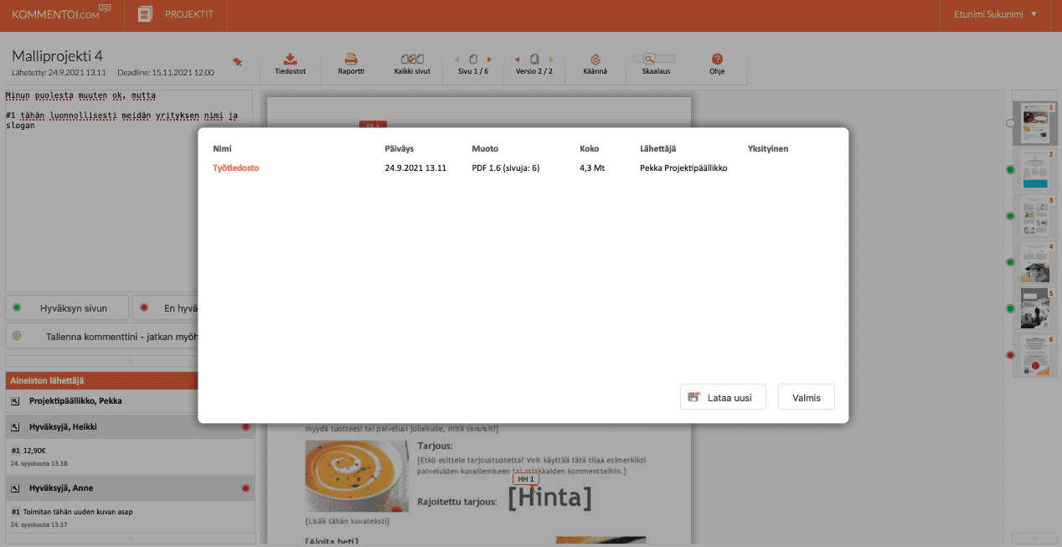Select Tallenna kommenttini - jatkan myöhemmin
This screenshot has height=547, width=1062.
click(101, 336)
